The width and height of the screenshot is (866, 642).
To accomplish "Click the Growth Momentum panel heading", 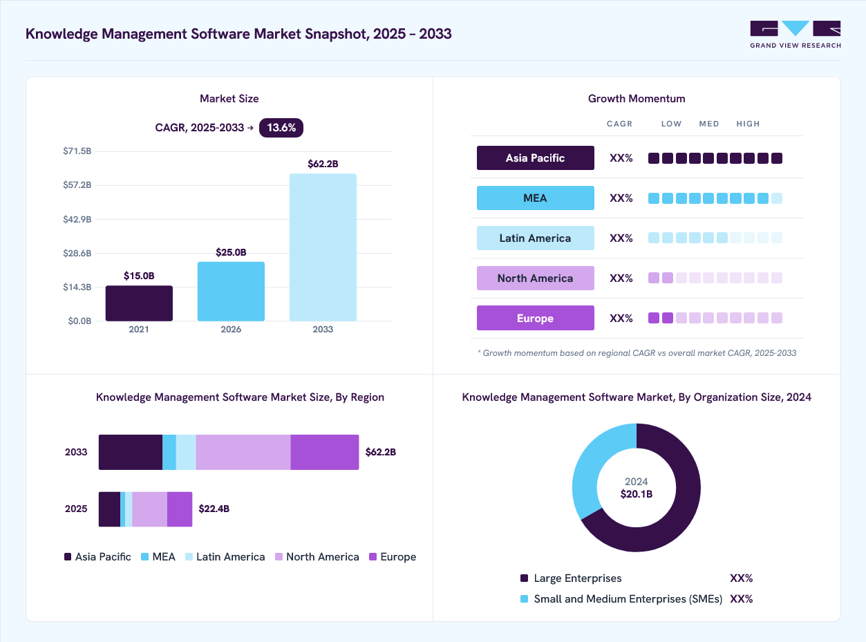I will (637, 99).
